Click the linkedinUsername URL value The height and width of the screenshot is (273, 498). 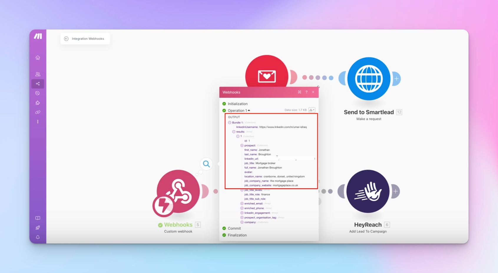click(283, 127)
